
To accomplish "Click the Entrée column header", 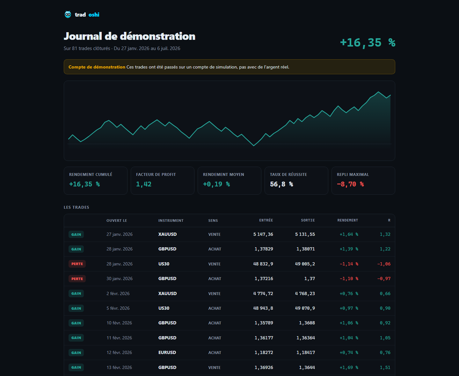I will point(266,220).
